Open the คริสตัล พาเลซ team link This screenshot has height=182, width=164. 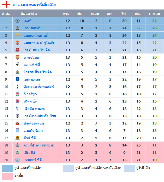click(x=34, y=109)
